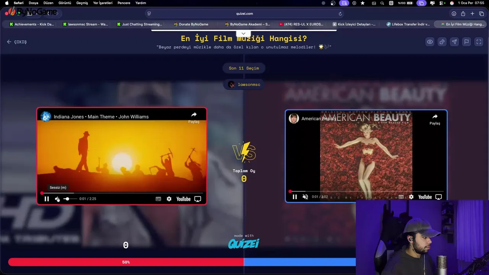Seek in the American Beauty progress bar

pyautogui.click(x=366, y=191)
